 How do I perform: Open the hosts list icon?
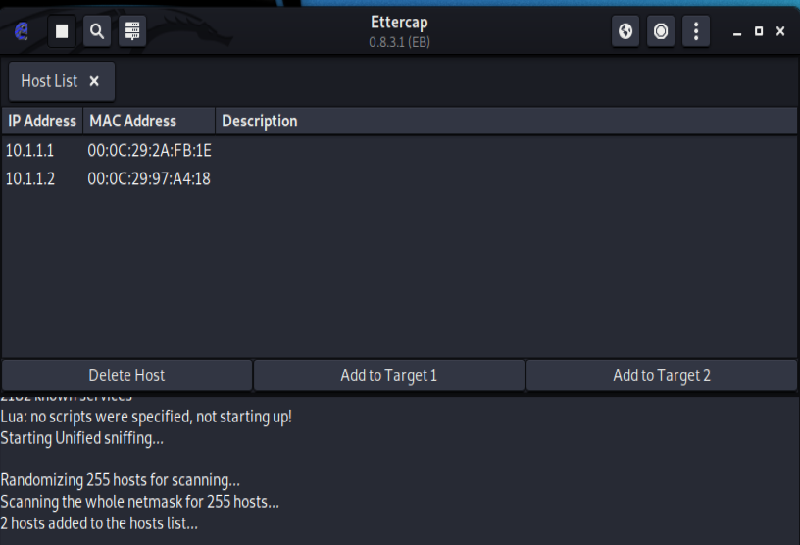tap(132, 31)
